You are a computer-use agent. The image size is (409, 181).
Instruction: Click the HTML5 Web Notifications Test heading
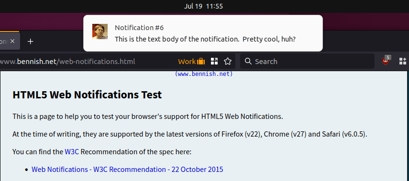[87, 95]
